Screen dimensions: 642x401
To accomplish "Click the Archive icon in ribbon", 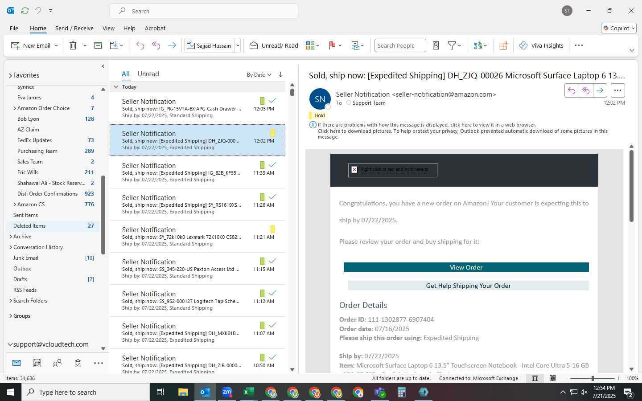I will point(98,45).
